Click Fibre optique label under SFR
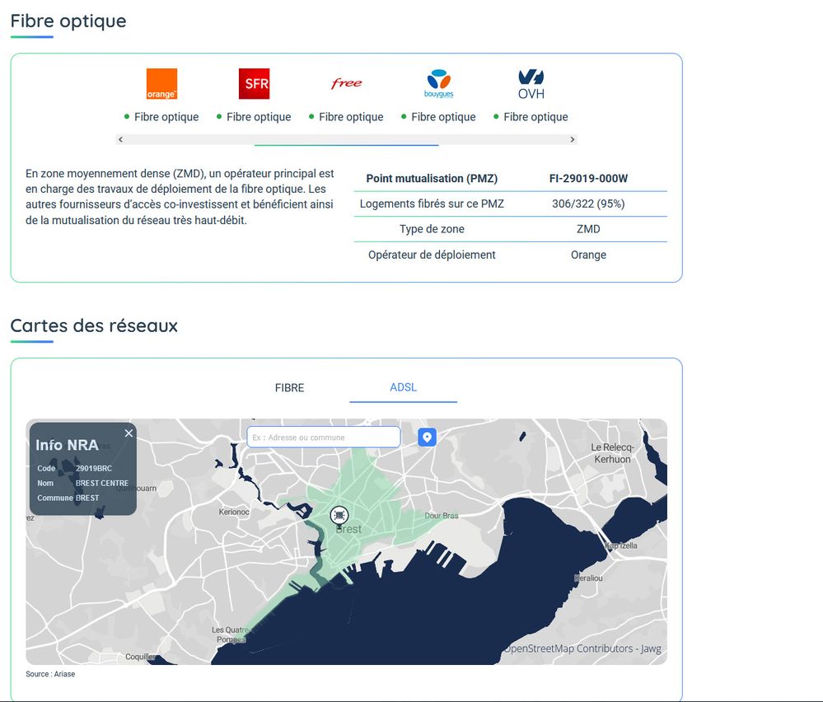Image resolution: width=823 pixels, height=702 pixels. tap(259, 117)
